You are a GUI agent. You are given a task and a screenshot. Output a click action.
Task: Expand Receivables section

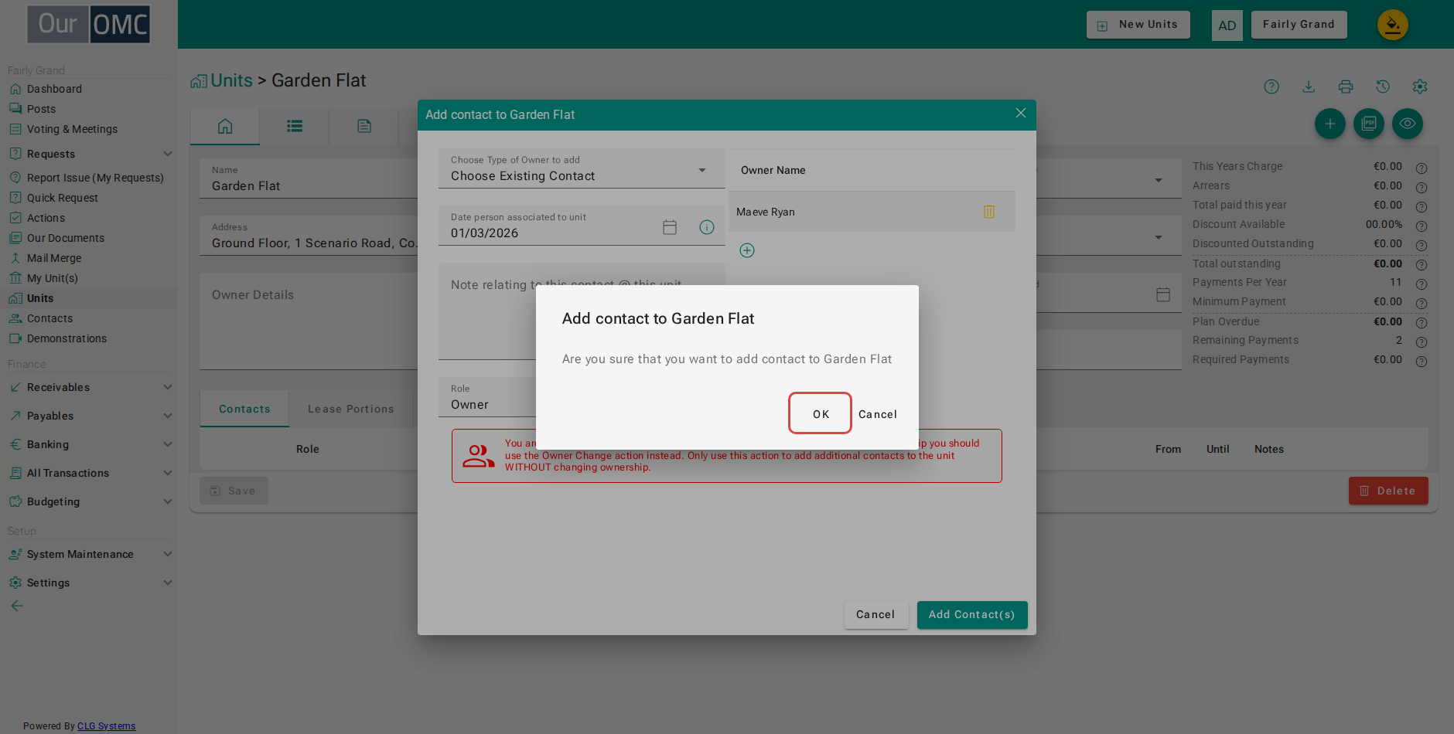(x=90, y=387)
